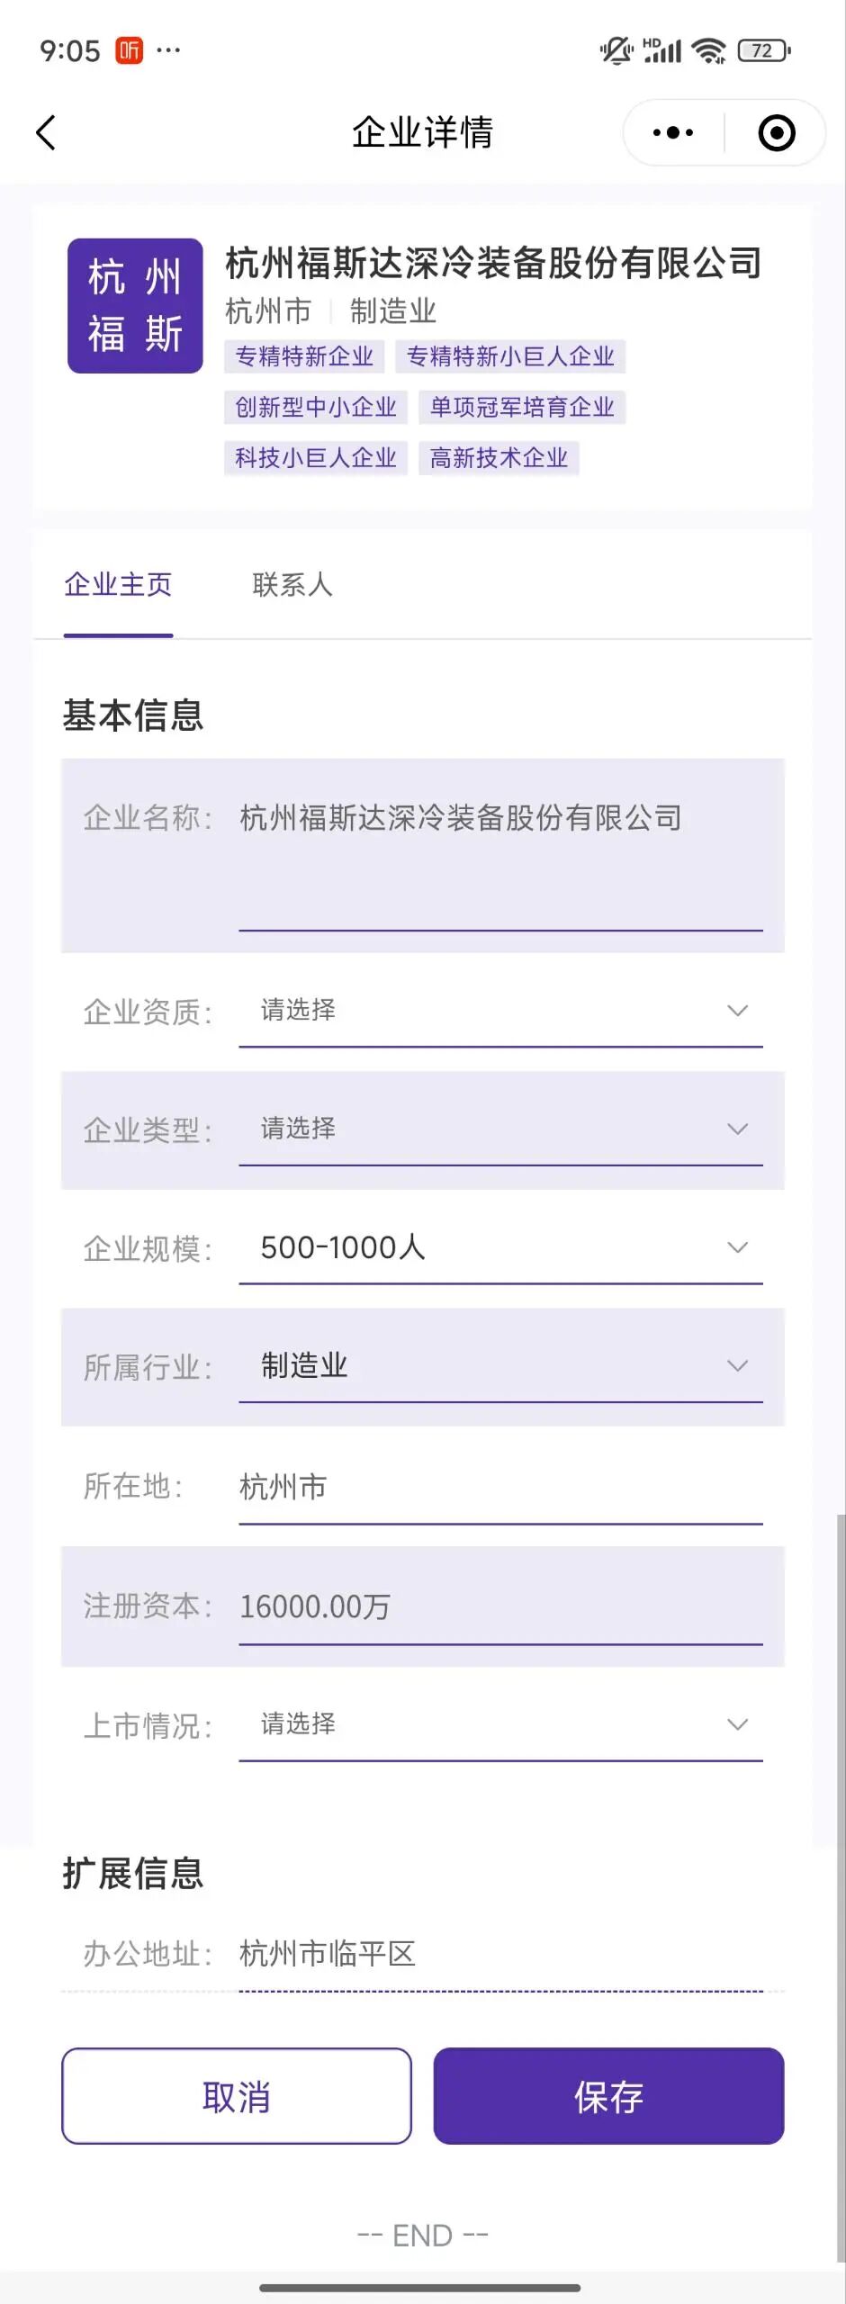Screen dimensions: 846x2304
Task: Select the 专精特新小巨人企业 tag
Action: [510, 356]
